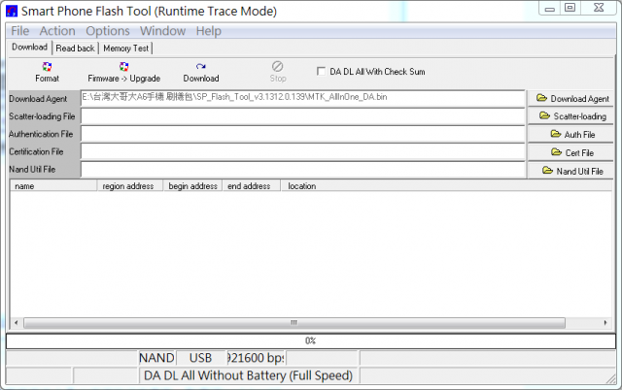622x390 pixels.
Task: Click the Scatter-loading File input field
Action: [x=302, y=116]
